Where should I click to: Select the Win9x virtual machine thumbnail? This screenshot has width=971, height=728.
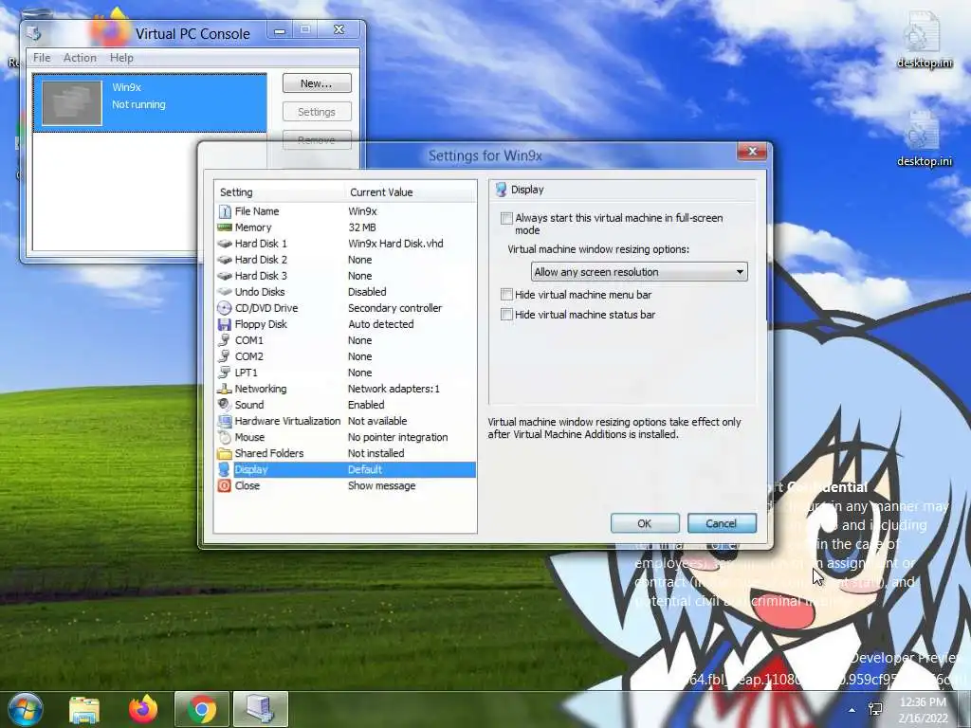pyautogui.click(x=72, y=102)
